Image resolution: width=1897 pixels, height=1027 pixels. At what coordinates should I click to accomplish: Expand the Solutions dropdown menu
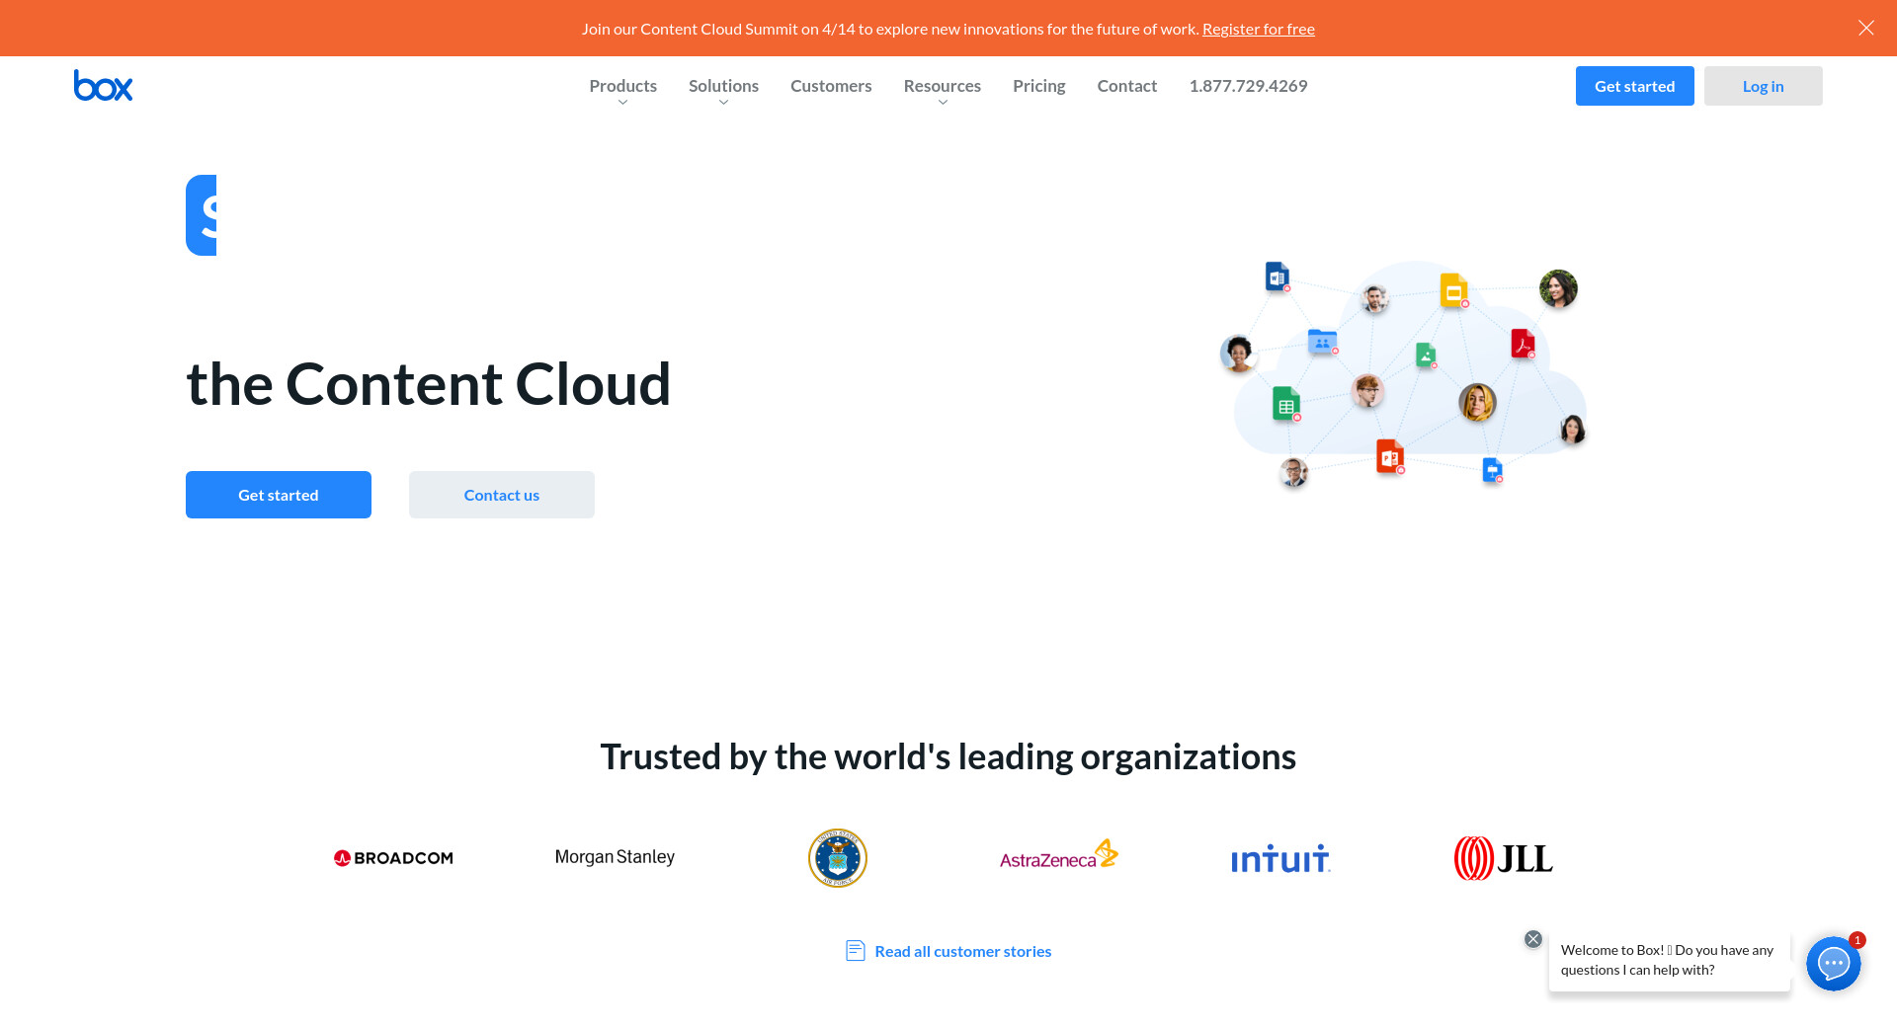point(723,87)
